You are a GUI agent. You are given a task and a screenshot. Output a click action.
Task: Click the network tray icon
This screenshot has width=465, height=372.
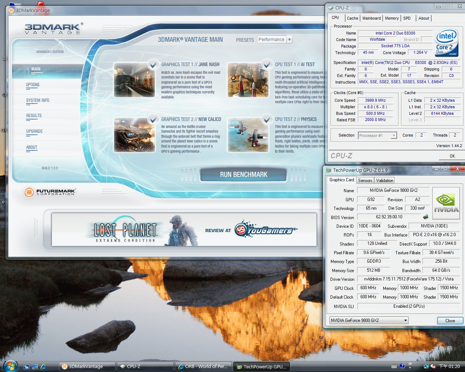426,366
